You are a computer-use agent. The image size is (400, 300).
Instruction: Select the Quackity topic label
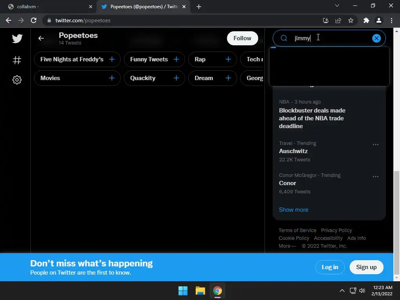[x=143, y=78]
